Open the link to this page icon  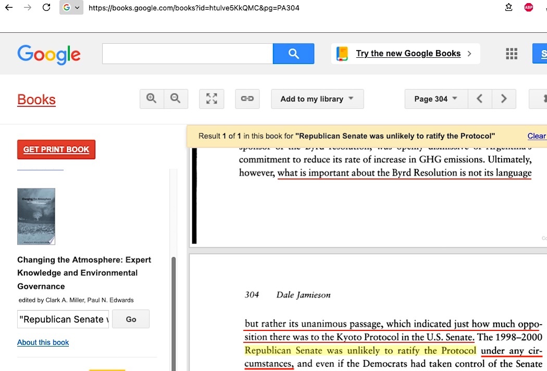(x=247, y=99)
